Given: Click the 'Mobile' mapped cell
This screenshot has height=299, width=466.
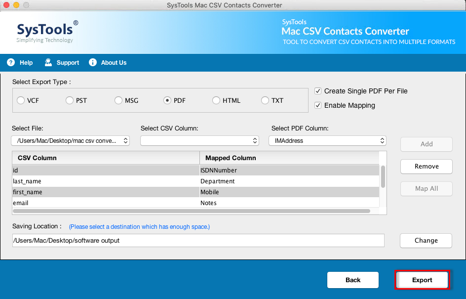Looking at the screenshot, I should point(289,192).
